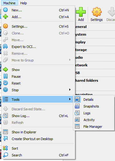The width and height of the screenshot is (115, 161).
Task: Click the green plus icon beside Add...
Action: coord(6,17)
